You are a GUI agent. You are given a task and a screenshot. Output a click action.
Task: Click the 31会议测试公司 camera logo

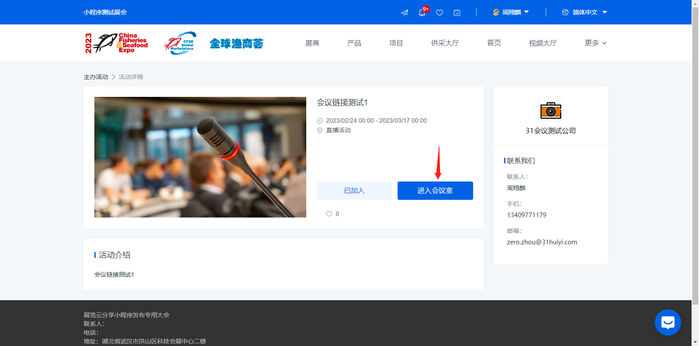click(x=550, y=109)
